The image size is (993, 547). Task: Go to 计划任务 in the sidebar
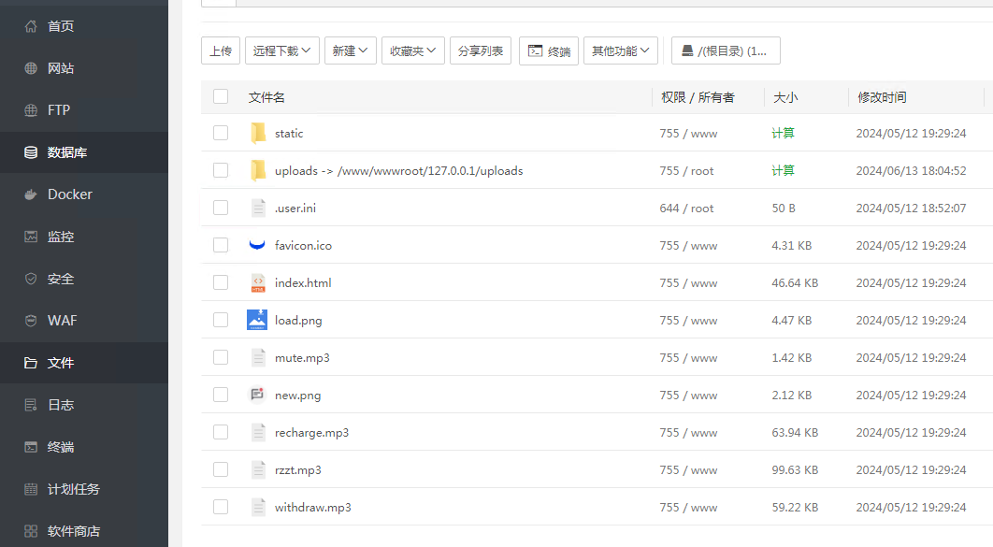pyautogui.click(x=73, y=489)
